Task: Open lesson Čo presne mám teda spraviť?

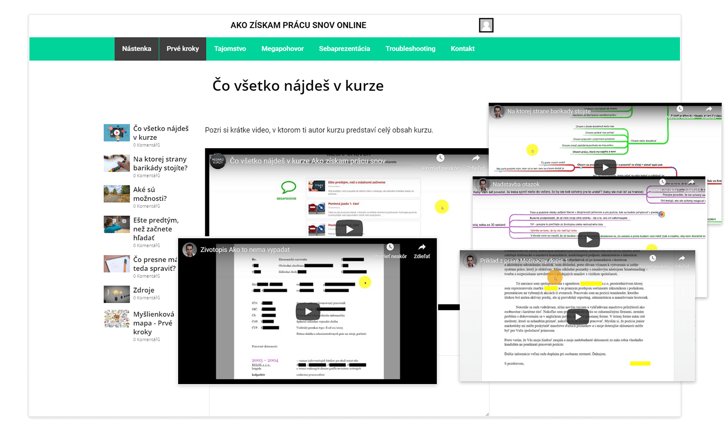Action: 155,264
